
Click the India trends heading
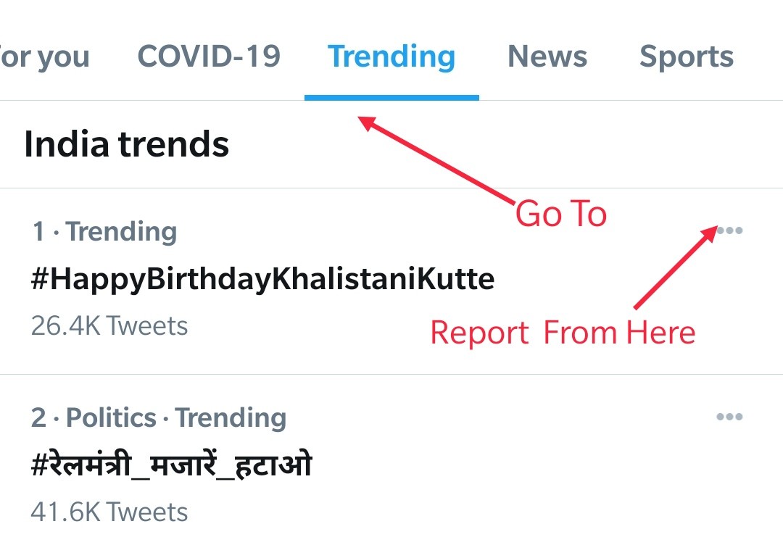pos(127,143)
